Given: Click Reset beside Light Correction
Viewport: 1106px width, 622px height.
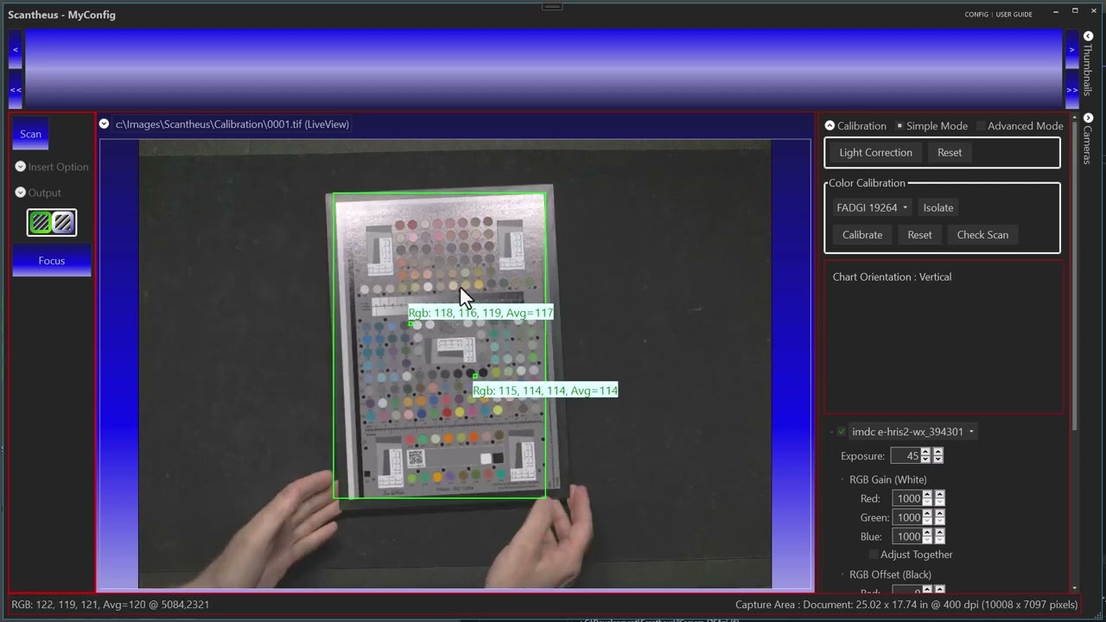Looking at the screenshot, I should tap(950, 152).
